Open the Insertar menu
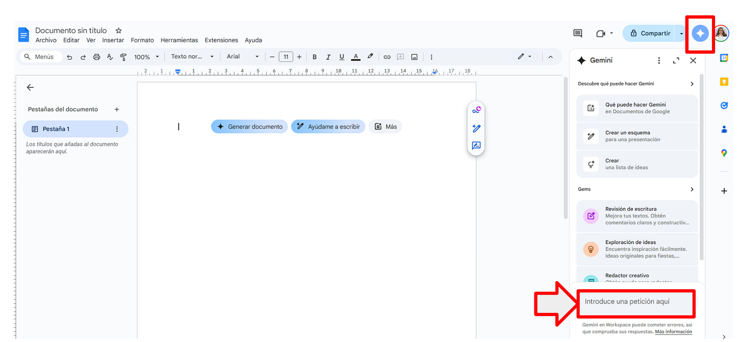The width and height of the screenshot is (741, 342). pyautogui.click(x=113, y=40)
